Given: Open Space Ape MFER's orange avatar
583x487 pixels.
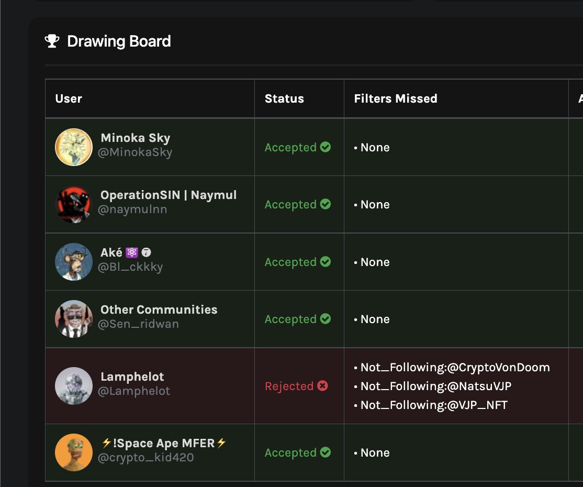Looking at the screenshot, I should point(74,452).
